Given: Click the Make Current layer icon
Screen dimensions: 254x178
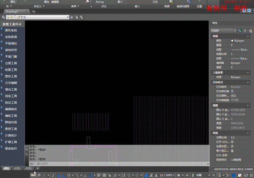Looking at the screenshot, I should pos(72,17).
